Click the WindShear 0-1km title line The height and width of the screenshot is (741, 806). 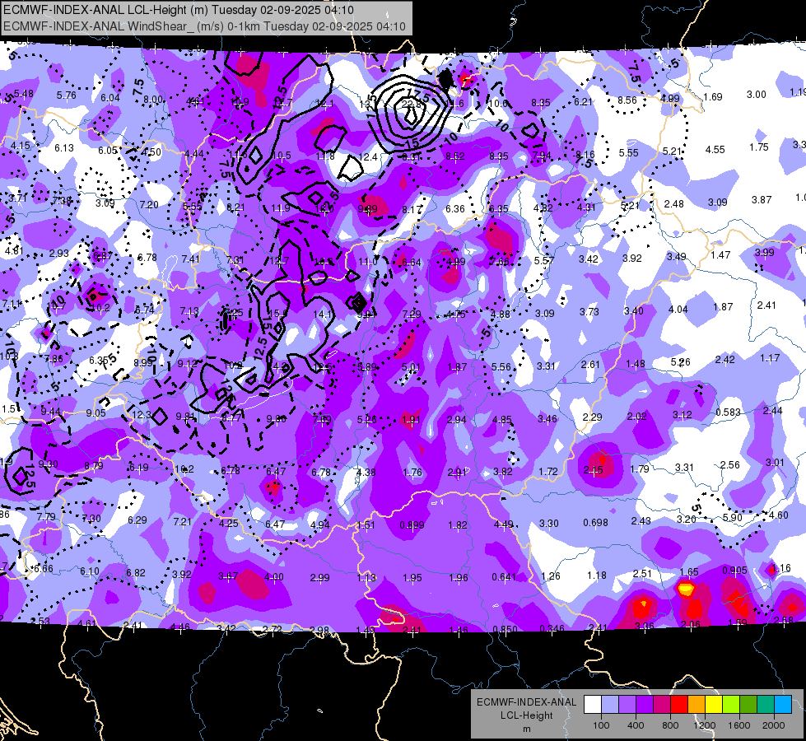(204, 26)
